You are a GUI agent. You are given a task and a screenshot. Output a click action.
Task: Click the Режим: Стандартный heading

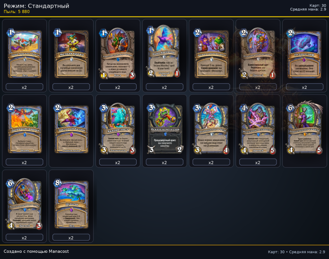point(36,6)
